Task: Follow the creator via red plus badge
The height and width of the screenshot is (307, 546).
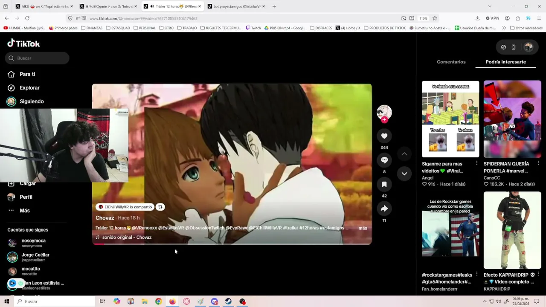Action: [x=384, y=120]
